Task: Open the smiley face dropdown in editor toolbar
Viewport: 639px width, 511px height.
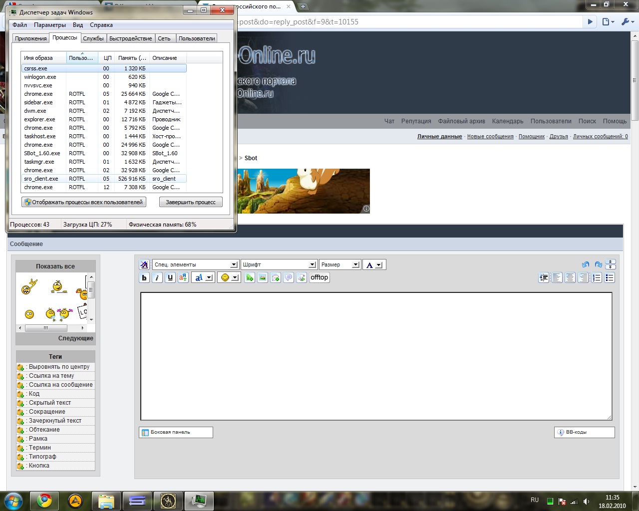Action: tap(230, 278)
